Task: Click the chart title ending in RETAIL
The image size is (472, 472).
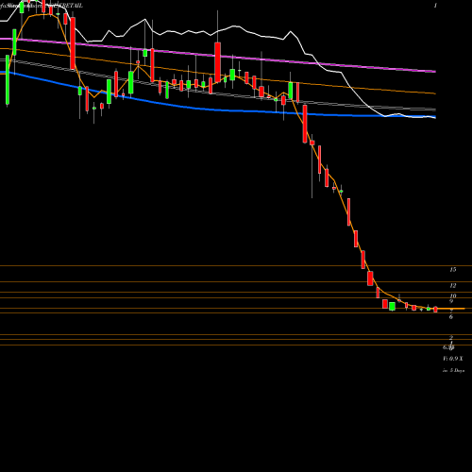Action: [x=42, y=6]
